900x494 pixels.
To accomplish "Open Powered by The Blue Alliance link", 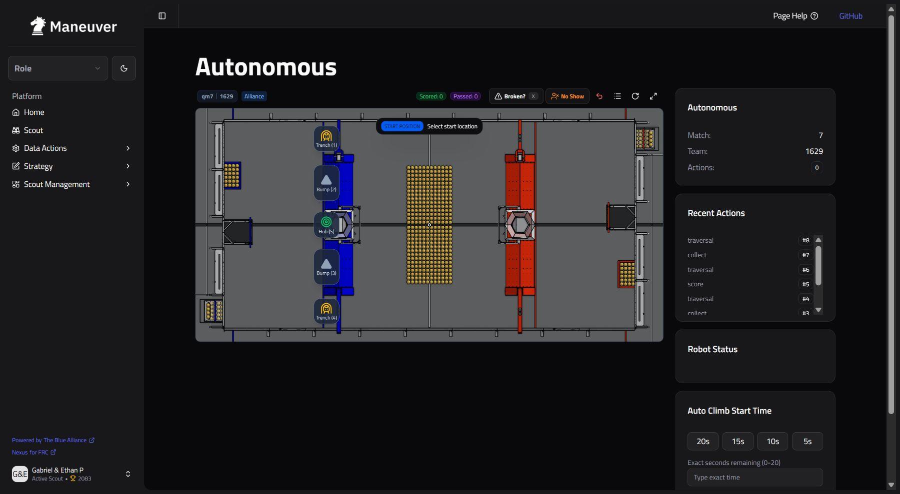I will tap(53, 440).
